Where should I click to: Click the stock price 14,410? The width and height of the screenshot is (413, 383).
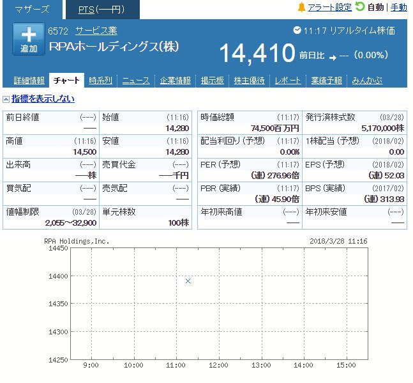point(257,54)
